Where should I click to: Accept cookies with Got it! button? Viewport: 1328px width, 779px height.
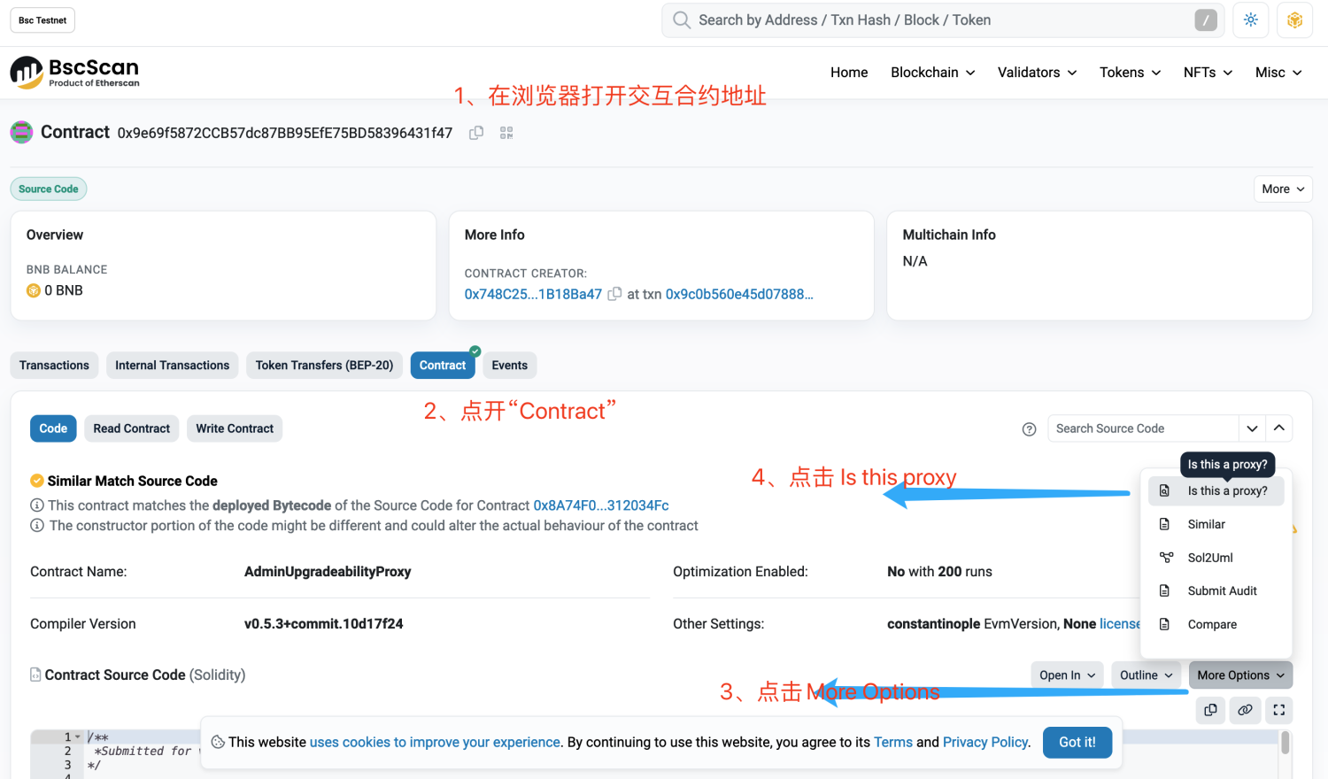(x=1077, y=742)
